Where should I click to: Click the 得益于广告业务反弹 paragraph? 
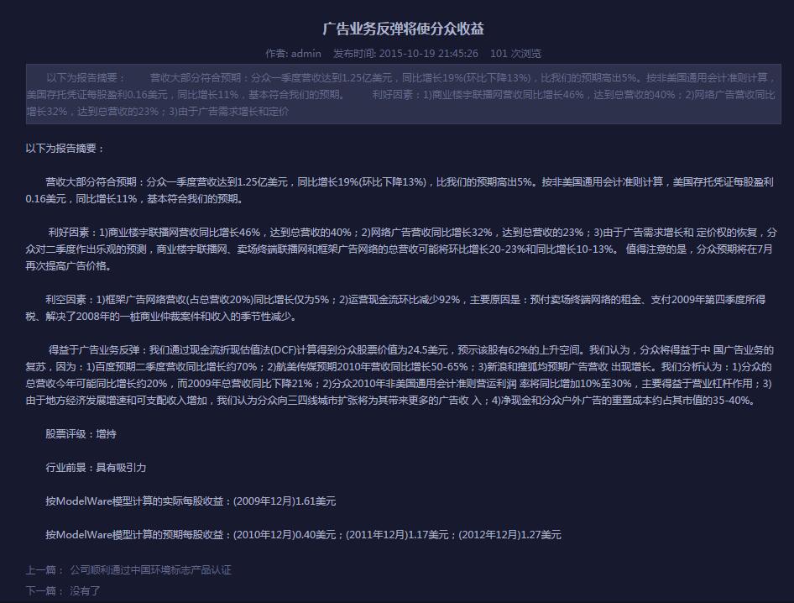pos(400,375)
